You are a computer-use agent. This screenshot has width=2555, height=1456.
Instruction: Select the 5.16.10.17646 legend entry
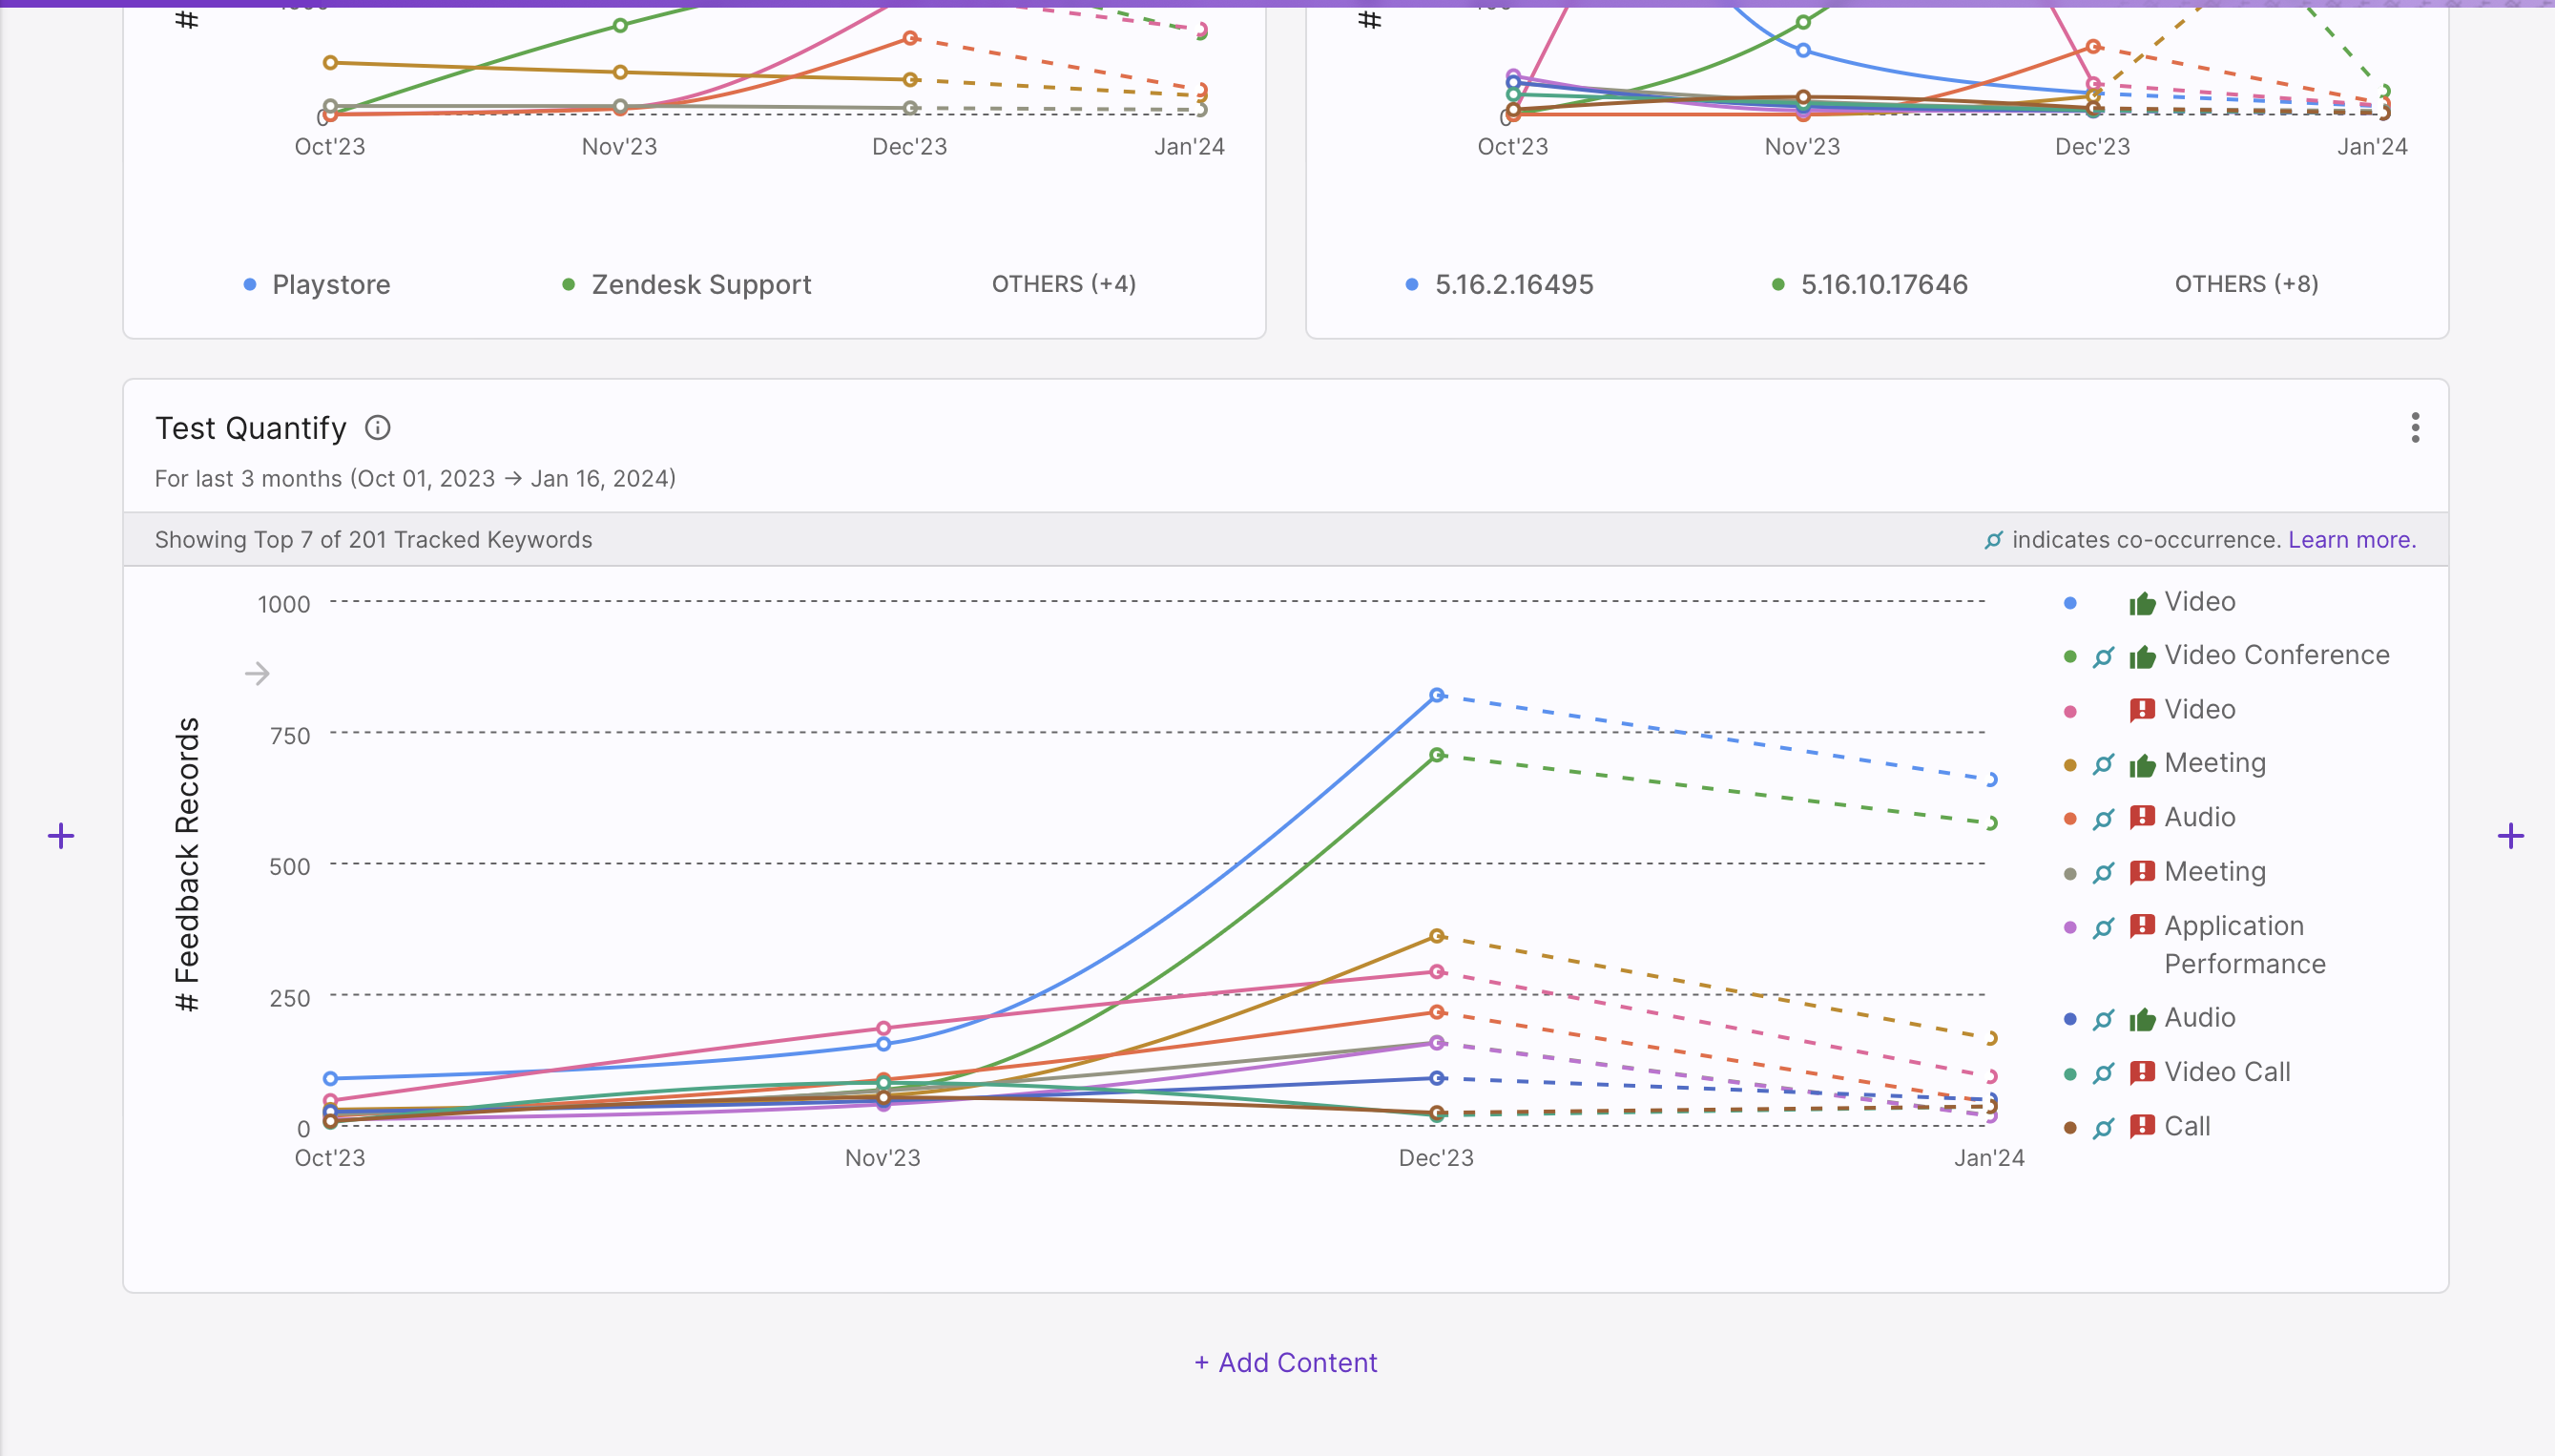pos(1869,285)
